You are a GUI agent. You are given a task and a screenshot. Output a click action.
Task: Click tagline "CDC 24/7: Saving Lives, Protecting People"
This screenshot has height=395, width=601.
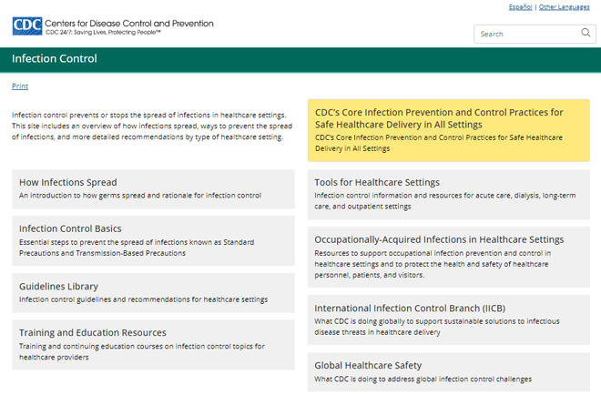tap(103, 33)
